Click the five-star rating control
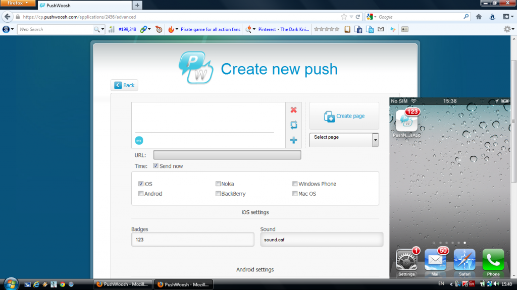 [x=327, y=29]
